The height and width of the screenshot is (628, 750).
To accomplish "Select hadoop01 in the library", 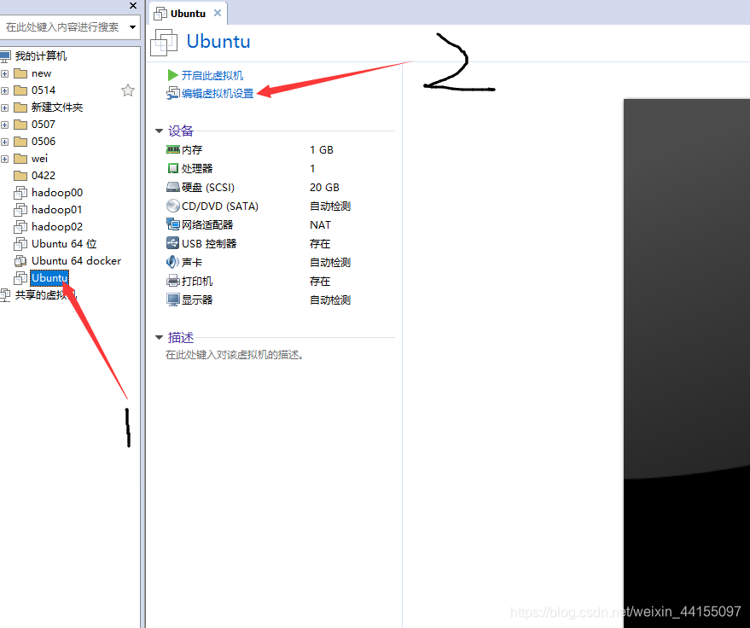I will coord(57,210).
